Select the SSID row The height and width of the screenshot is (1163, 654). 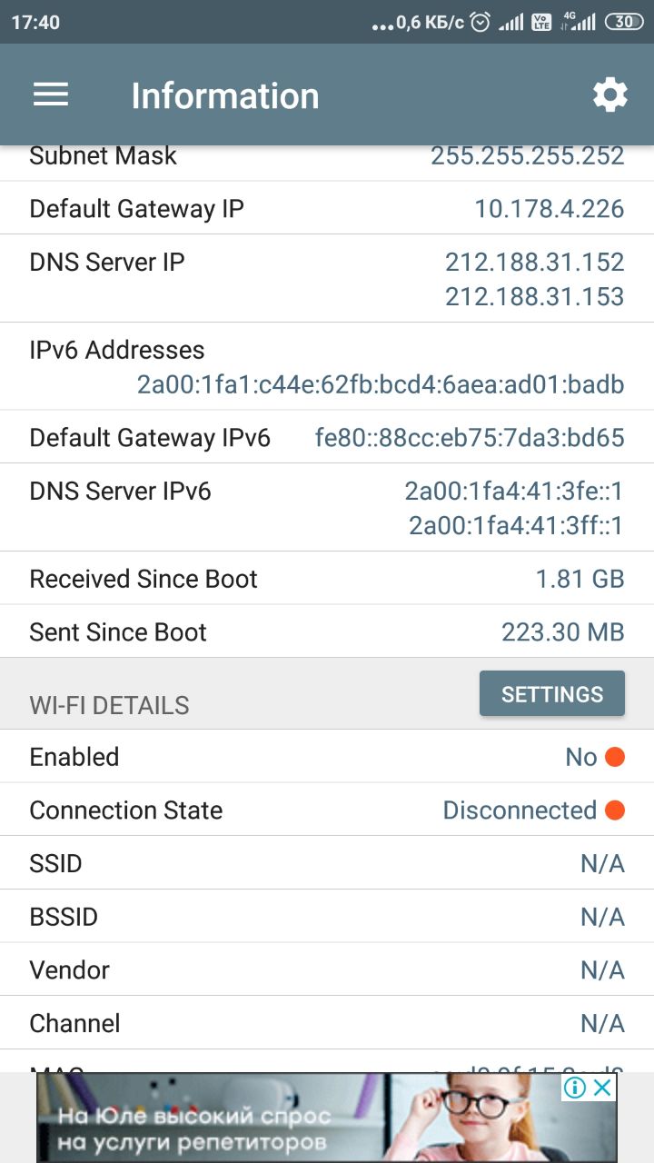click(327, 863)
